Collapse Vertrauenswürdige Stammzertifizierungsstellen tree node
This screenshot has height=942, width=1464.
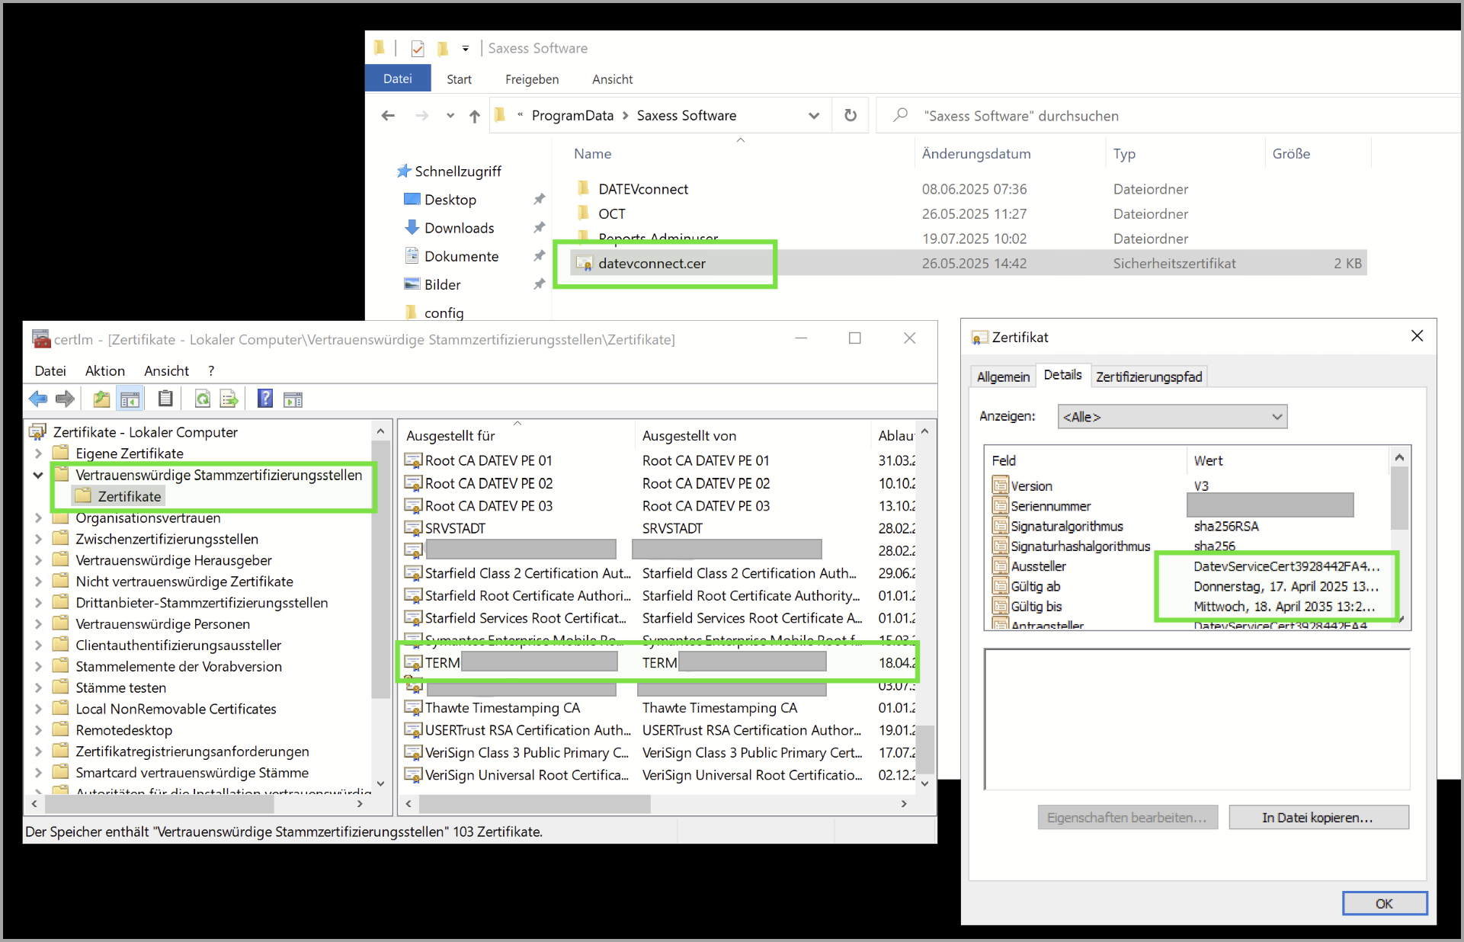pyautogui.click(x=37, y=475)
